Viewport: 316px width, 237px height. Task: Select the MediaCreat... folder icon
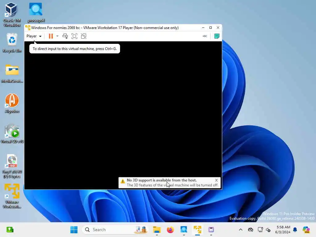(x=12, y=73)
